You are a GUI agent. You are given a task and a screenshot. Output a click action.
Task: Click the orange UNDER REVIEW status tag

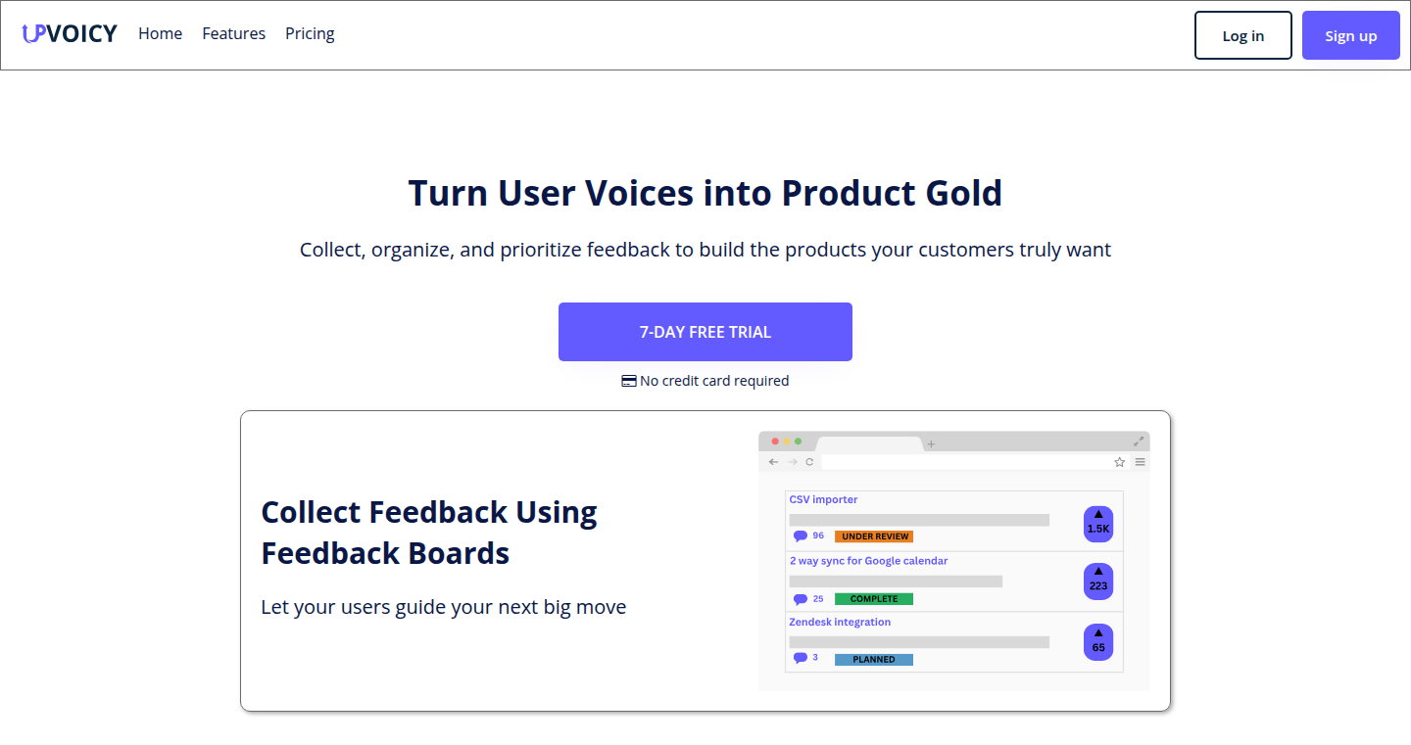coord(874,536)
